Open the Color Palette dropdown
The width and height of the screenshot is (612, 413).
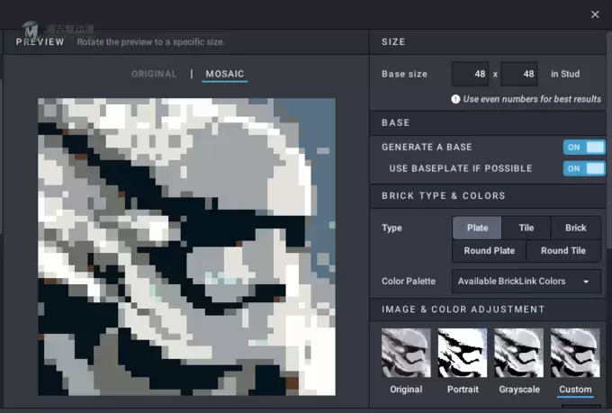pyautogui.click(x=526, y=281)
